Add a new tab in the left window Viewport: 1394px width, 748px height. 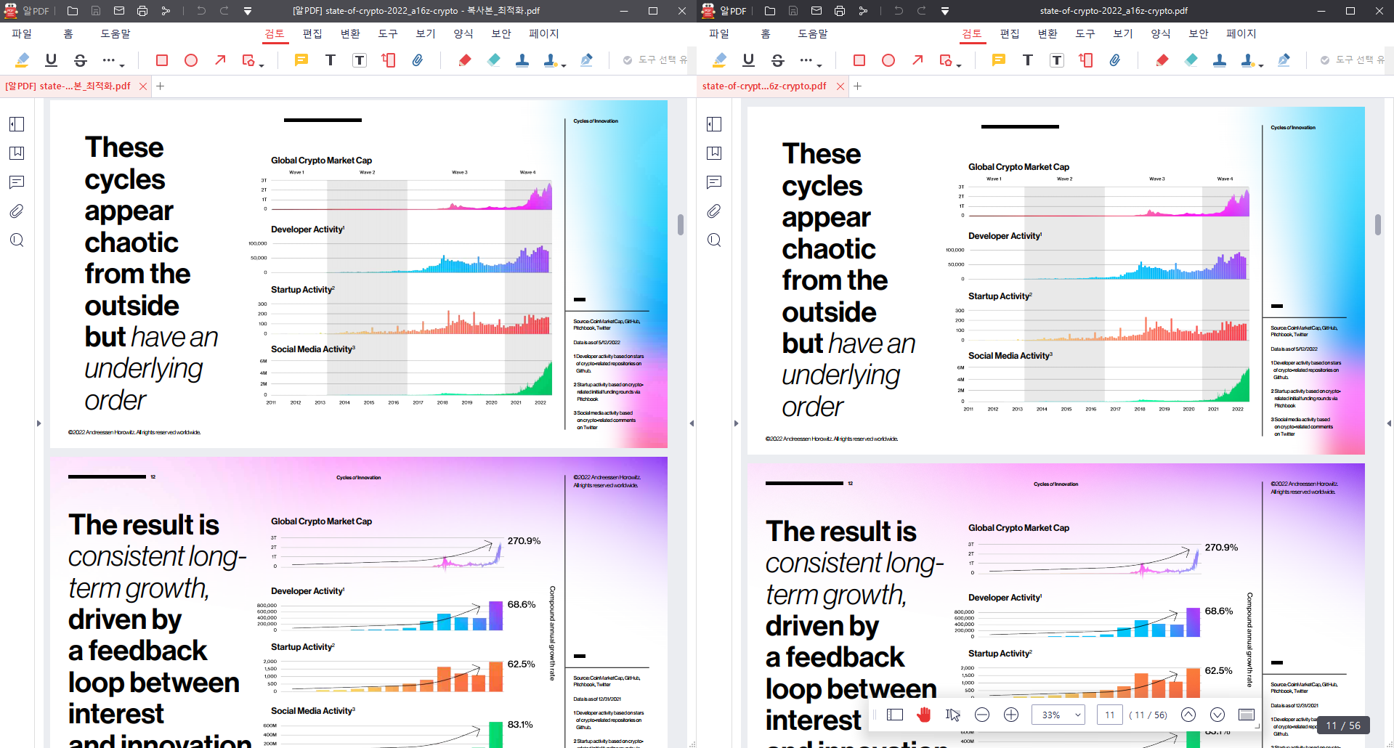click(161, 86)
